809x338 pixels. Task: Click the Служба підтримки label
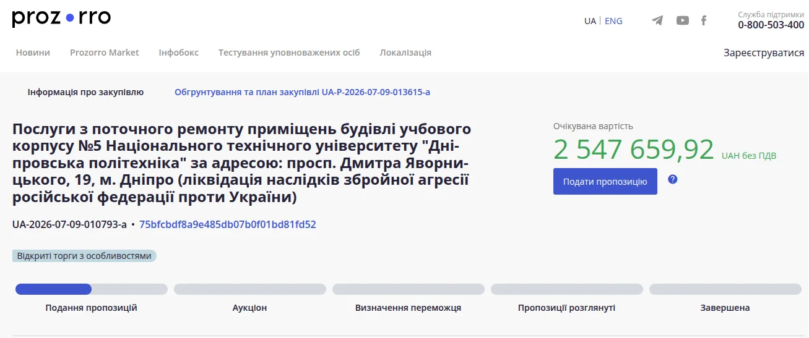pos(771,14)
